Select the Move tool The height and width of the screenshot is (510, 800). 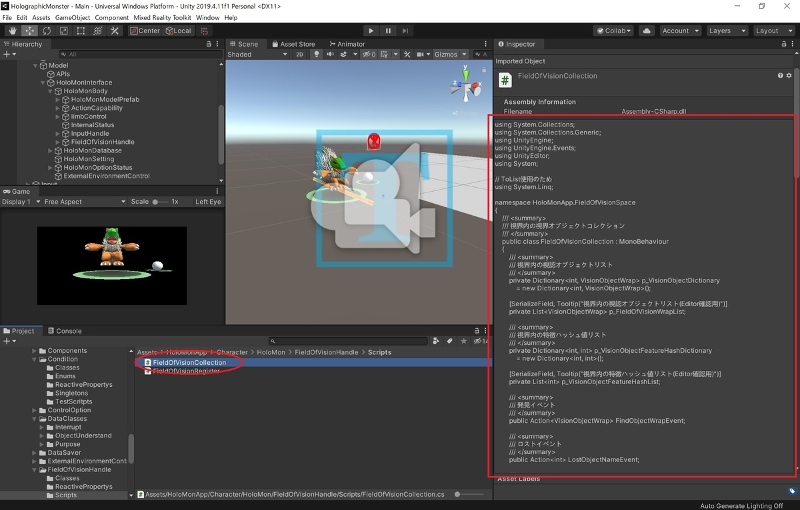30,31
